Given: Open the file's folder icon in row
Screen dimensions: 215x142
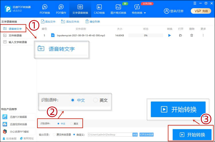Looking at the screenshot, I should coord(180,35).
